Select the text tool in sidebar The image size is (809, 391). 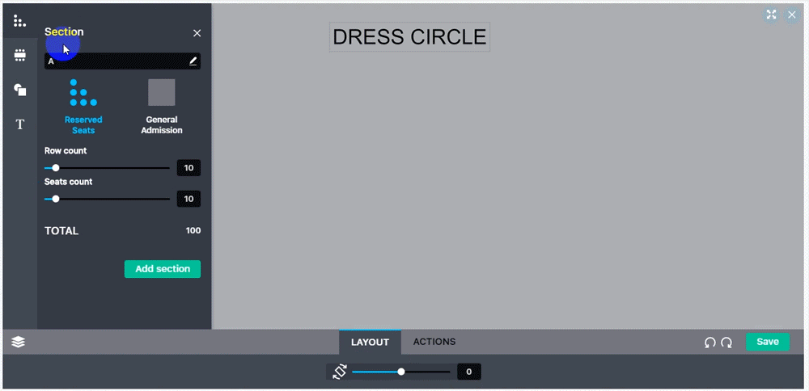pos(19,124)
